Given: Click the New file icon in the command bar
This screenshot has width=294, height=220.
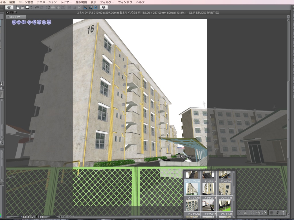Looking at the screenshot, I should [x=18, y=8].
